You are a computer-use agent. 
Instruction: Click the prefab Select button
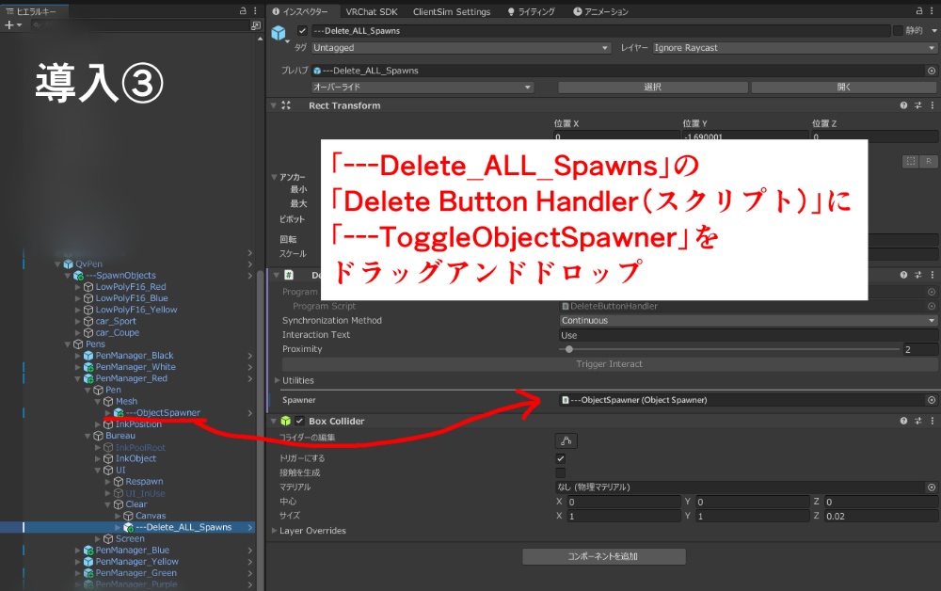click(x=653, y=88)
